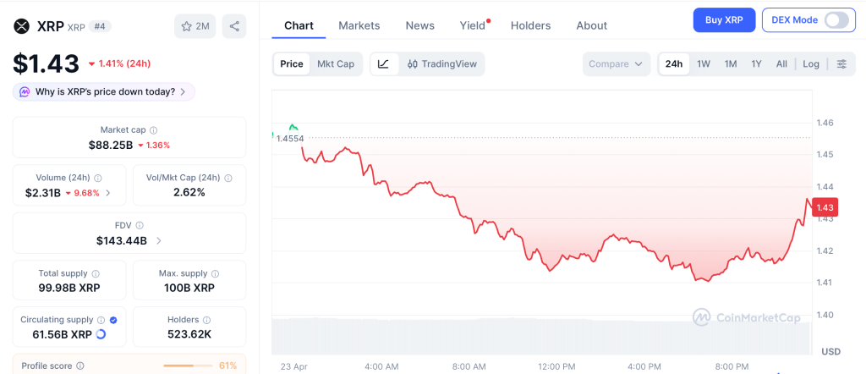This screenshot has width=866, height=374.
Task: Open the Markets tab
Action: pos(359,25)
